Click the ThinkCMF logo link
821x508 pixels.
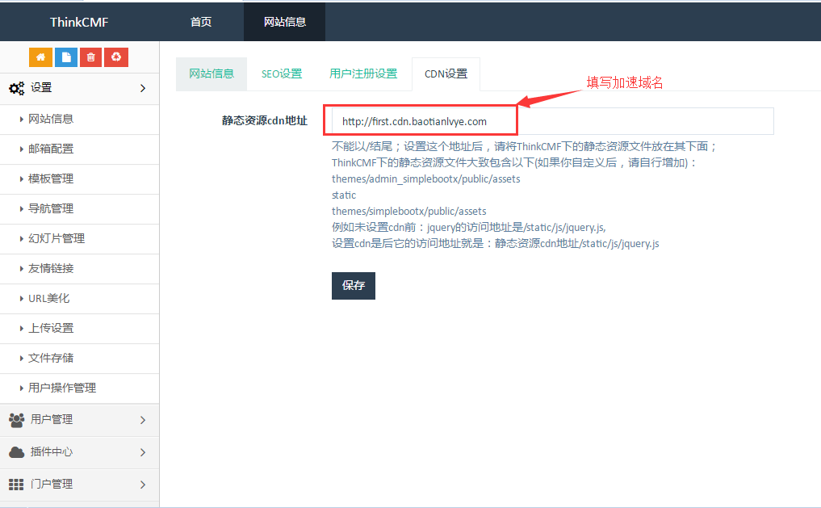(x=79, y=22)
